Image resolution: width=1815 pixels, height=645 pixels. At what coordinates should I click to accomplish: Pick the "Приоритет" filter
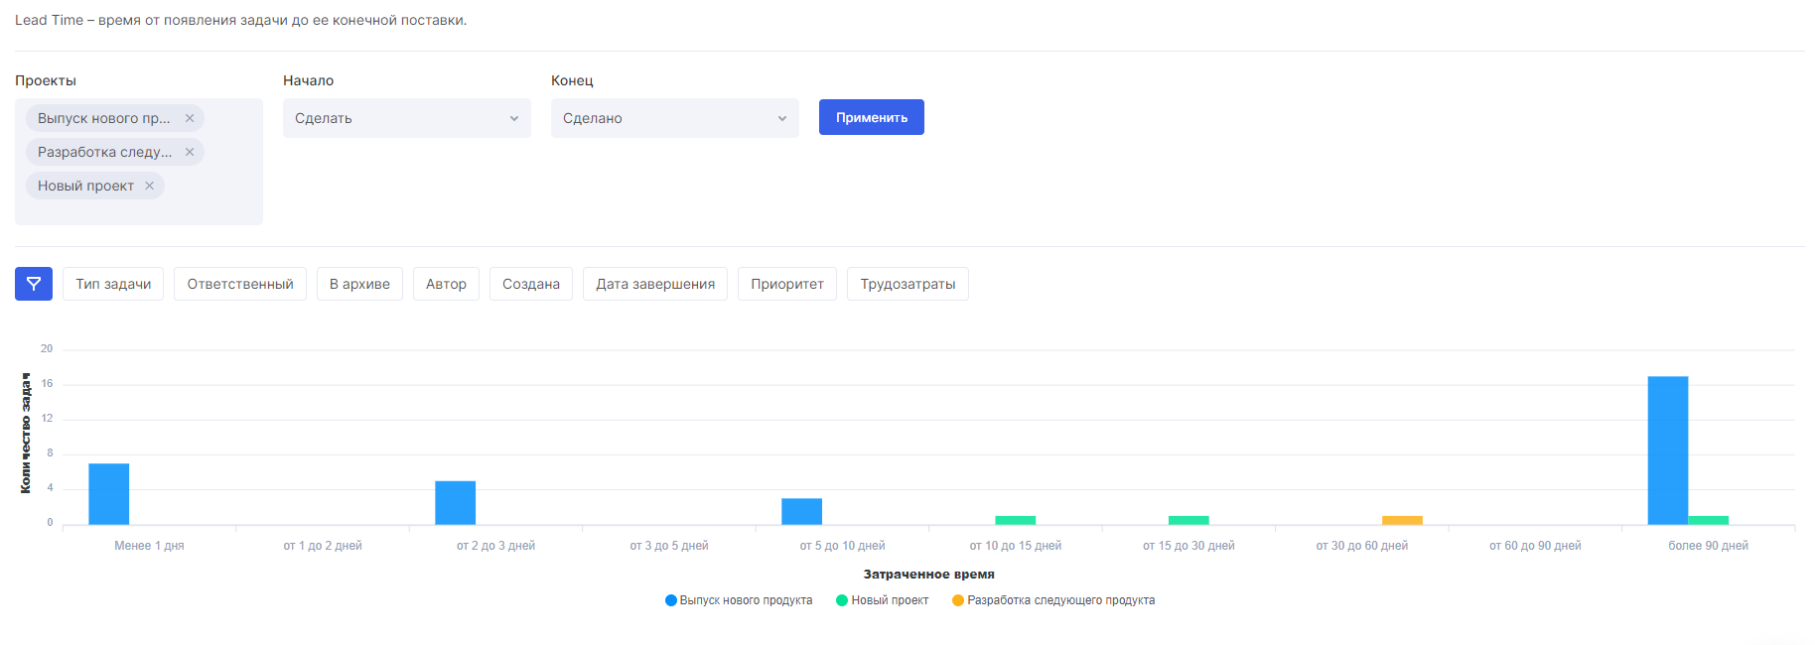[x=787, y=284]
